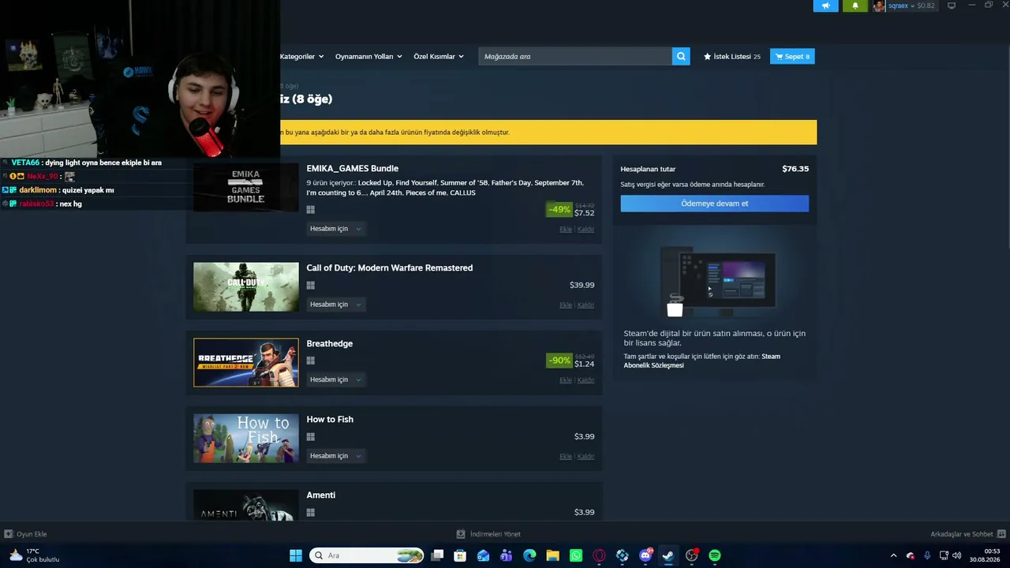This screenshot has height=568, width=1010.
Task: Click the İndirmeleri Yönet label
Action: click(496, 534)
